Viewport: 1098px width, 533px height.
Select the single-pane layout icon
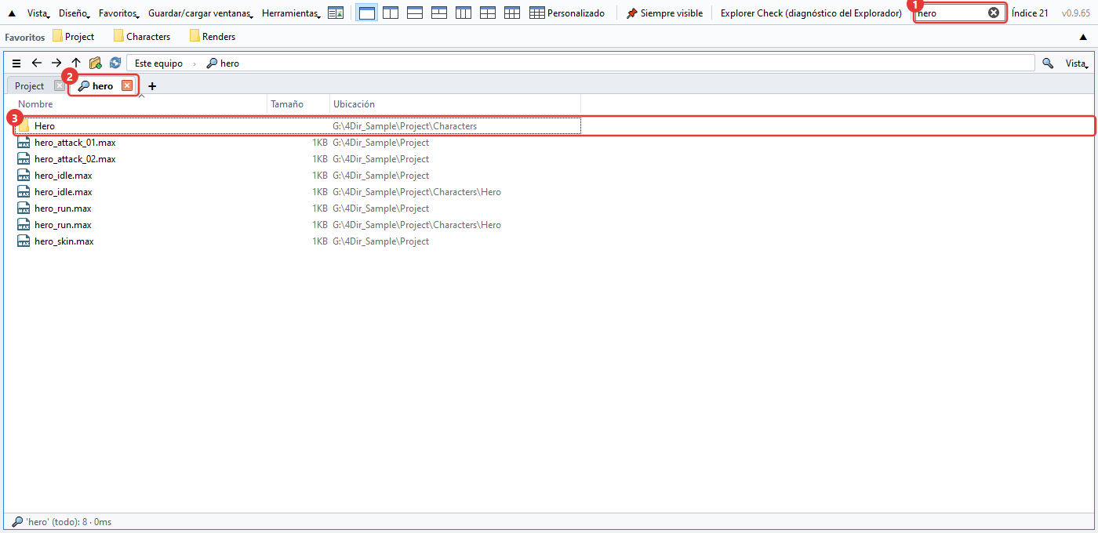coord(366,13)
